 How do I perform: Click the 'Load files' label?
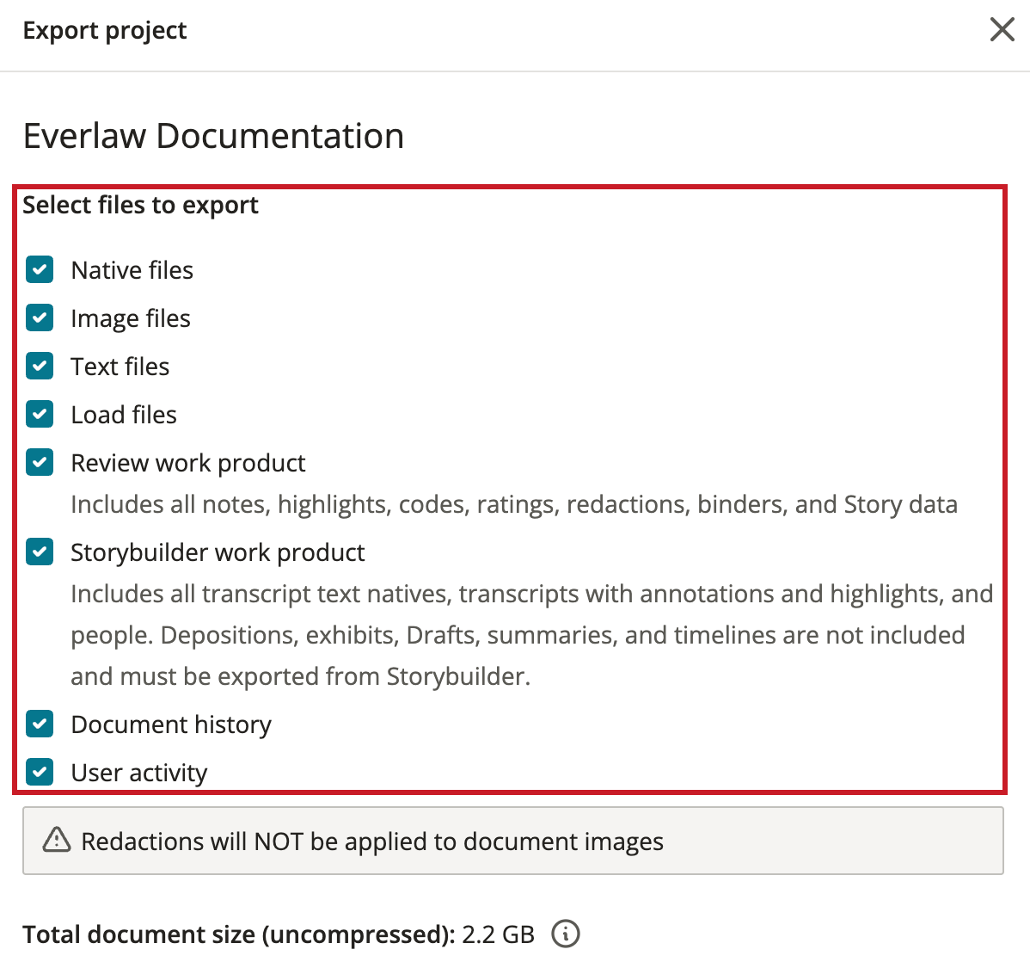[124, 415]
